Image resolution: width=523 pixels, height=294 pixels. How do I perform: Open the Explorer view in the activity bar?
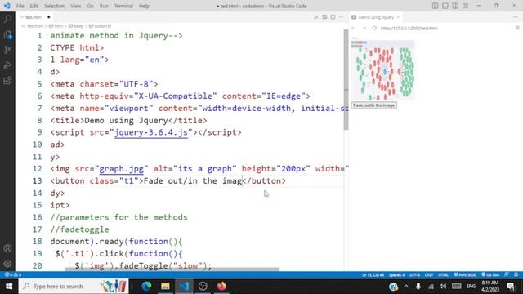(7, 34)
